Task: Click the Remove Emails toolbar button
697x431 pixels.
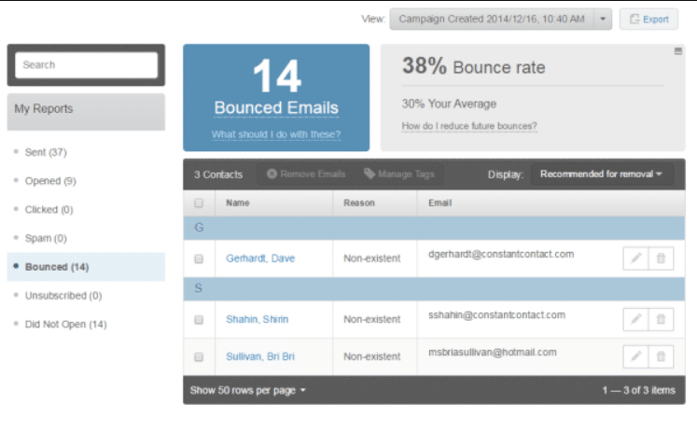Action: [306, 174]
